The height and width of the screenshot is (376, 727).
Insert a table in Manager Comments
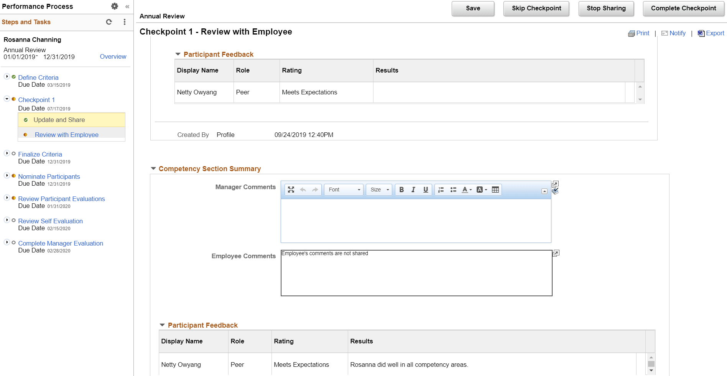point(495,190)
